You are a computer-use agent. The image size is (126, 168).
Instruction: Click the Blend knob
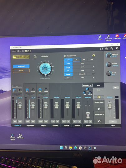109,74
